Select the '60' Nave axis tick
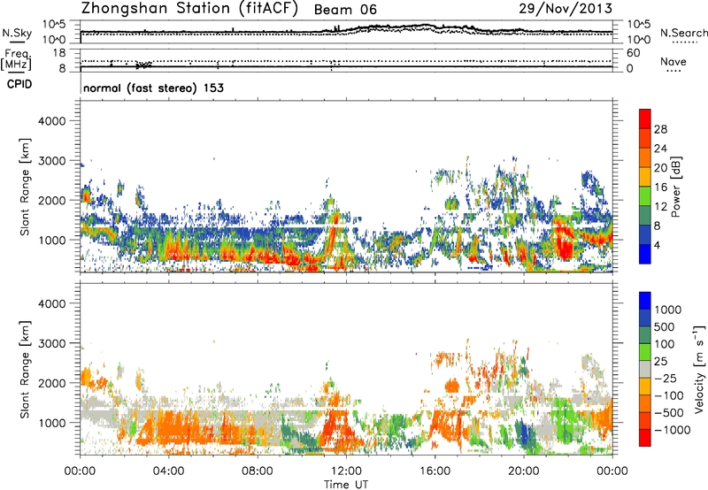 [x=633, y=53]
